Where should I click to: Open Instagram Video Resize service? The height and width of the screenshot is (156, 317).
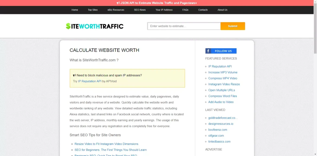(x=224, y=84)
